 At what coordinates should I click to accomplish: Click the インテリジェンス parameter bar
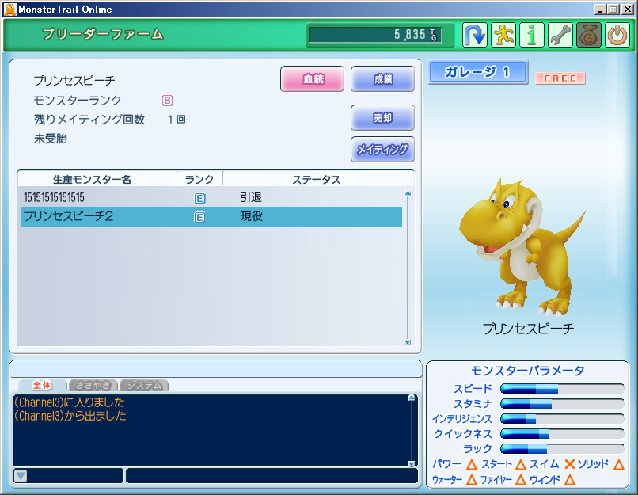tap(562, 419)
